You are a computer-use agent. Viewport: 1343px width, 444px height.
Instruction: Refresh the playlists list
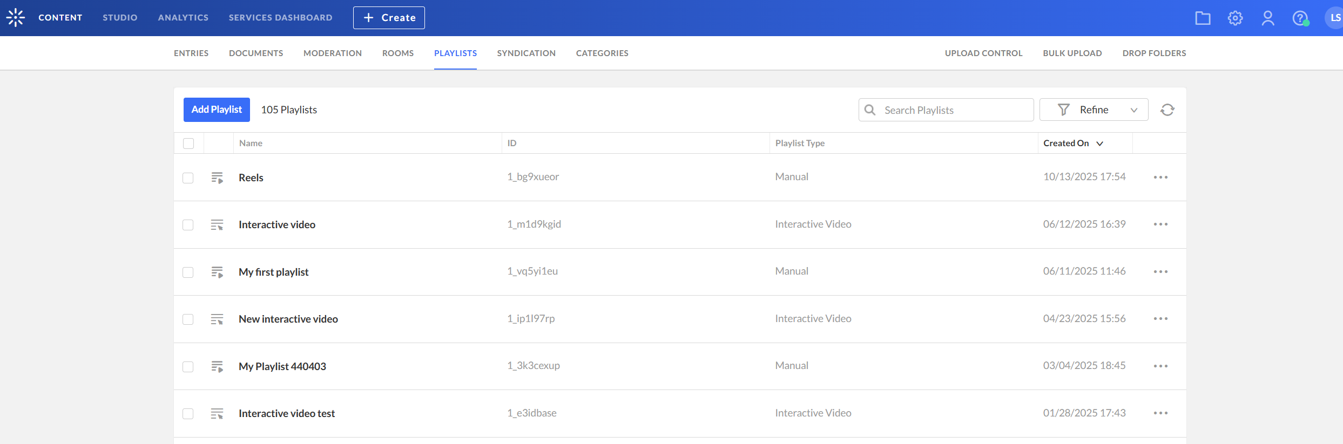(x=1167, y=110)
